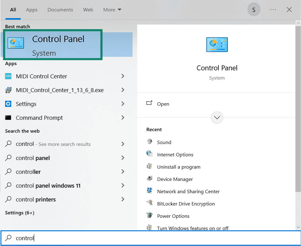
Task: Open BitLocker Drive Encryption
Action: (x=186, y=204)
